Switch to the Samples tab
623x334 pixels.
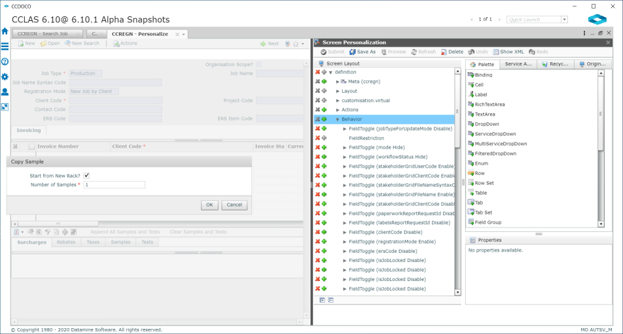(120, 242)
